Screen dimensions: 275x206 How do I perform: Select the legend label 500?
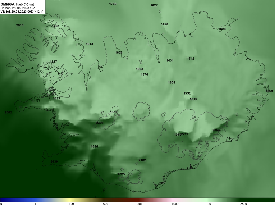click(106, 204)
